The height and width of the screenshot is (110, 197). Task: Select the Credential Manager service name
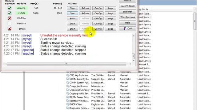point(79,90)
